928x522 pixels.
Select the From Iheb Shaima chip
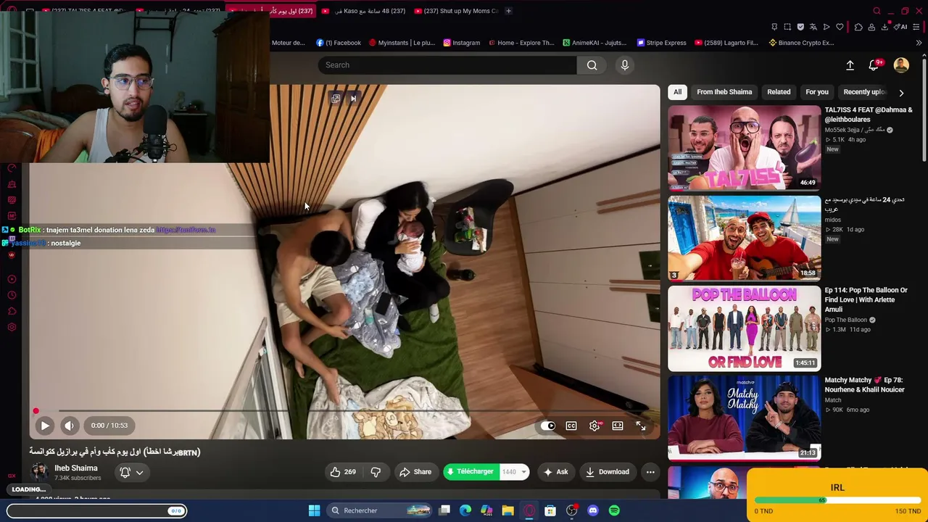(x=724, y=92)
